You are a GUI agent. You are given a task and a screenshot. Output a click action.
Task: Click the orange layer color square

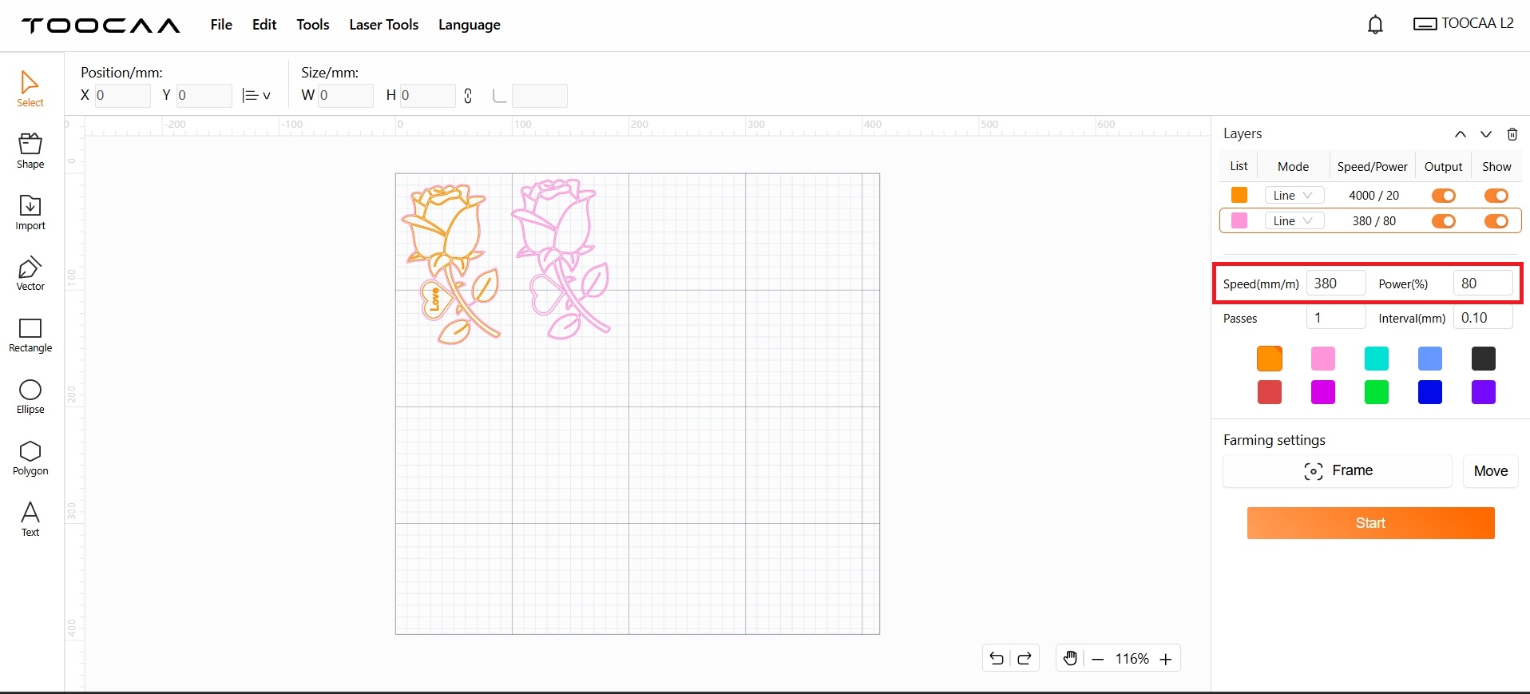tap(1239, 195)
